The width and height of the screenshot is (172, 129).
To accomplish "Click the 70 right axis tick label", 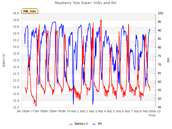I will 159,64.
